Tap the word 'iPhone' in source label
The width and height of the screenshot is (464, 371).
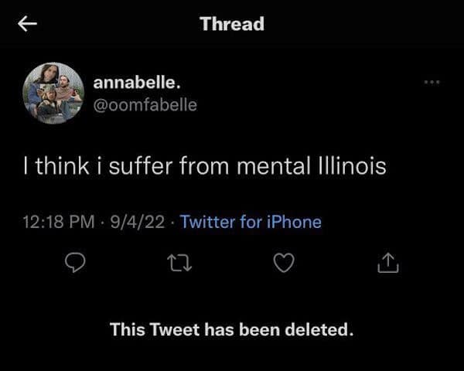click(x=294, y=223)
